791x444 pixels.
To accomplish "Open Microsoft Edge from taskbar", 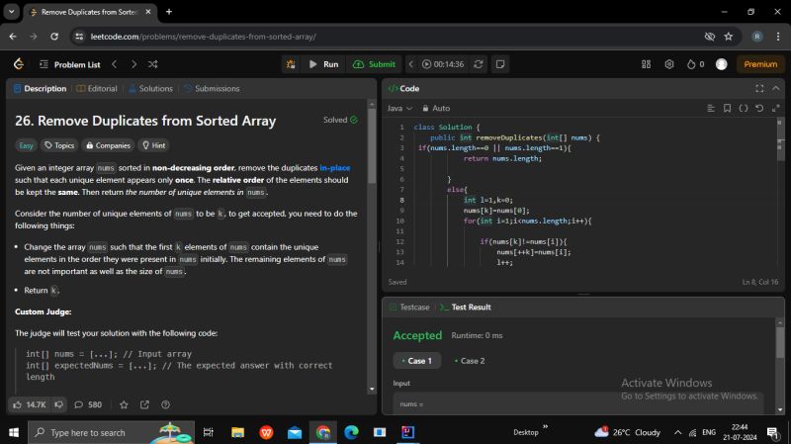I will tap(351, 432).
